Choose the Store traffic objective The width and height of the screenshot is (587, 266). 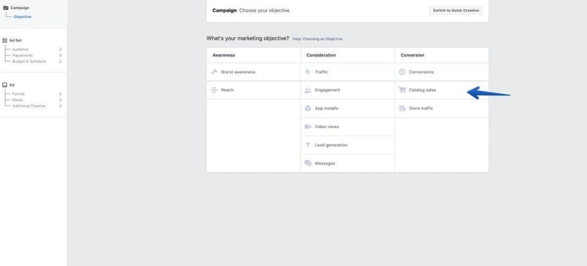[421, 108]
